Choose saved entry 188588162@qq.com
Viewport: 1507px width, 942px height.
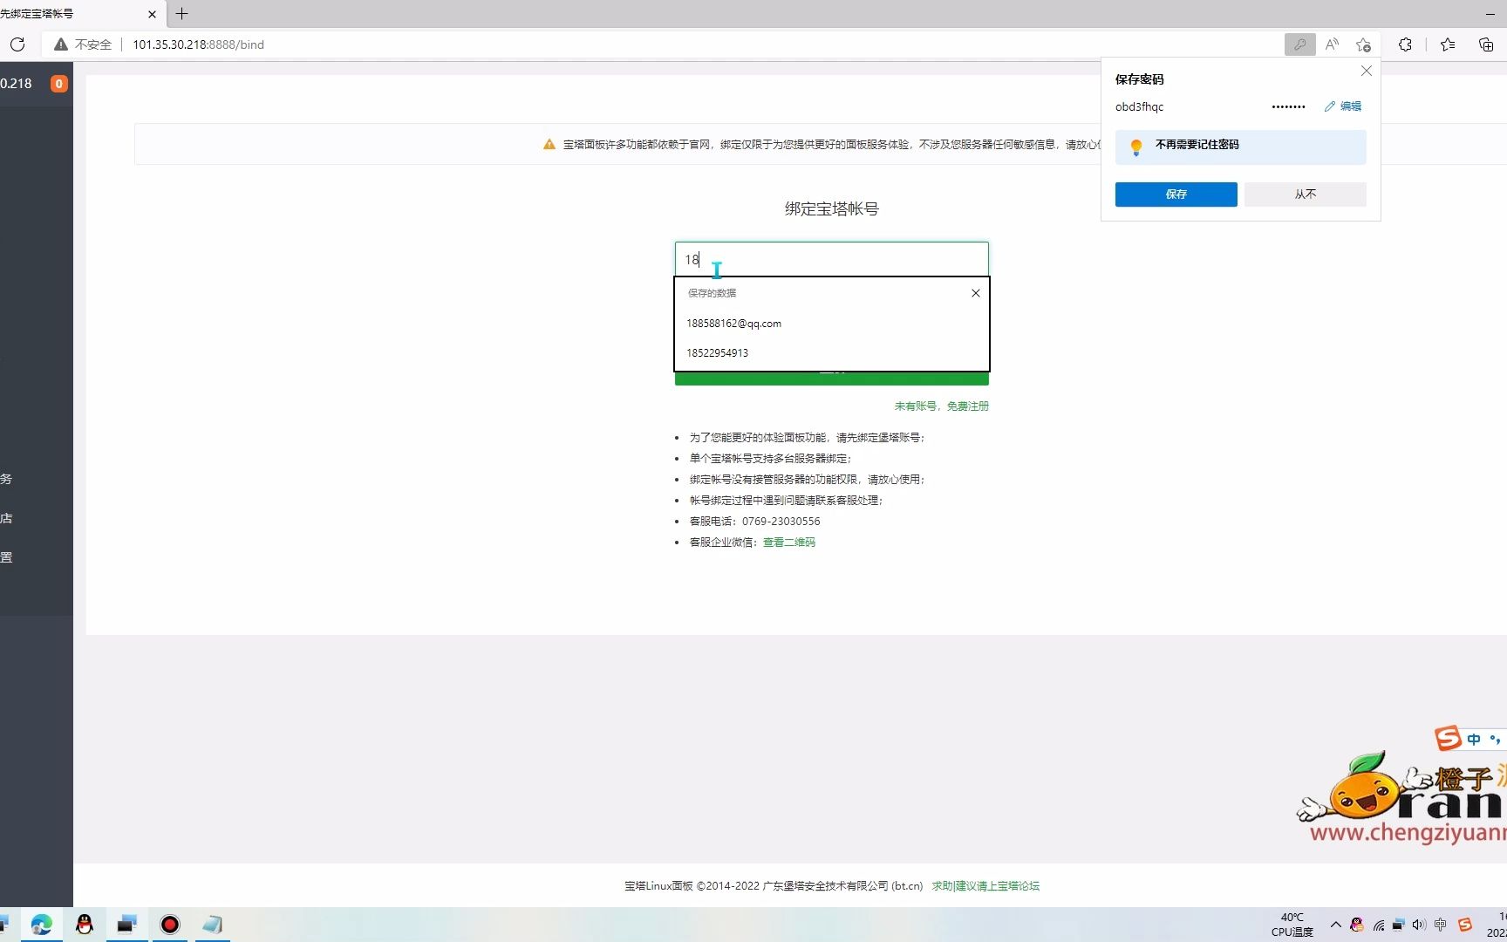[x=831, y=324]
